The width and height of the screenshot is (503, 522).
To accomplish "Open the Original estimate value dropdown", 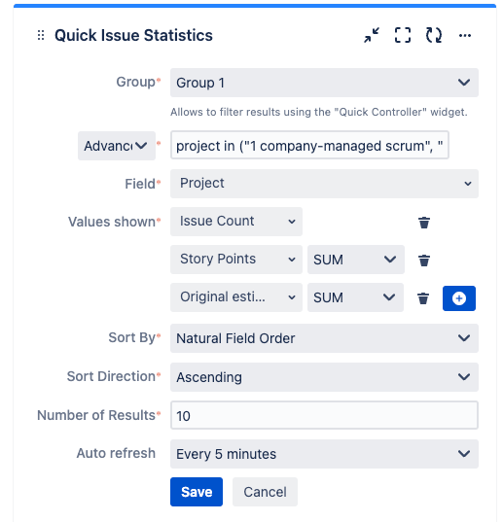I will point(236,297).
